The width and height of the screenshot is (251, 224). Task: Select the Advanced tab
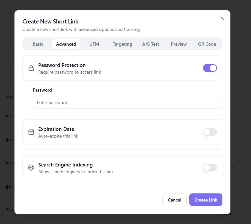click(x=66, y=44)
